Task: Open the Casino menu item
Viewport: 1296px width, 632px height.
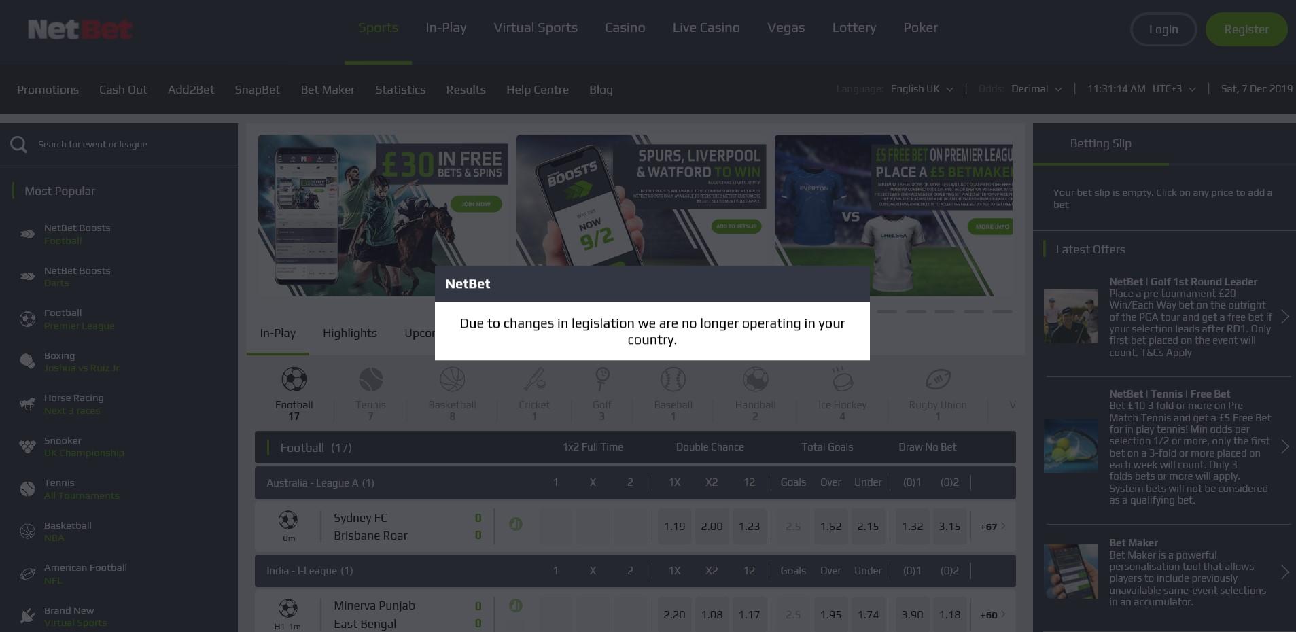Action: click(625, 28)
